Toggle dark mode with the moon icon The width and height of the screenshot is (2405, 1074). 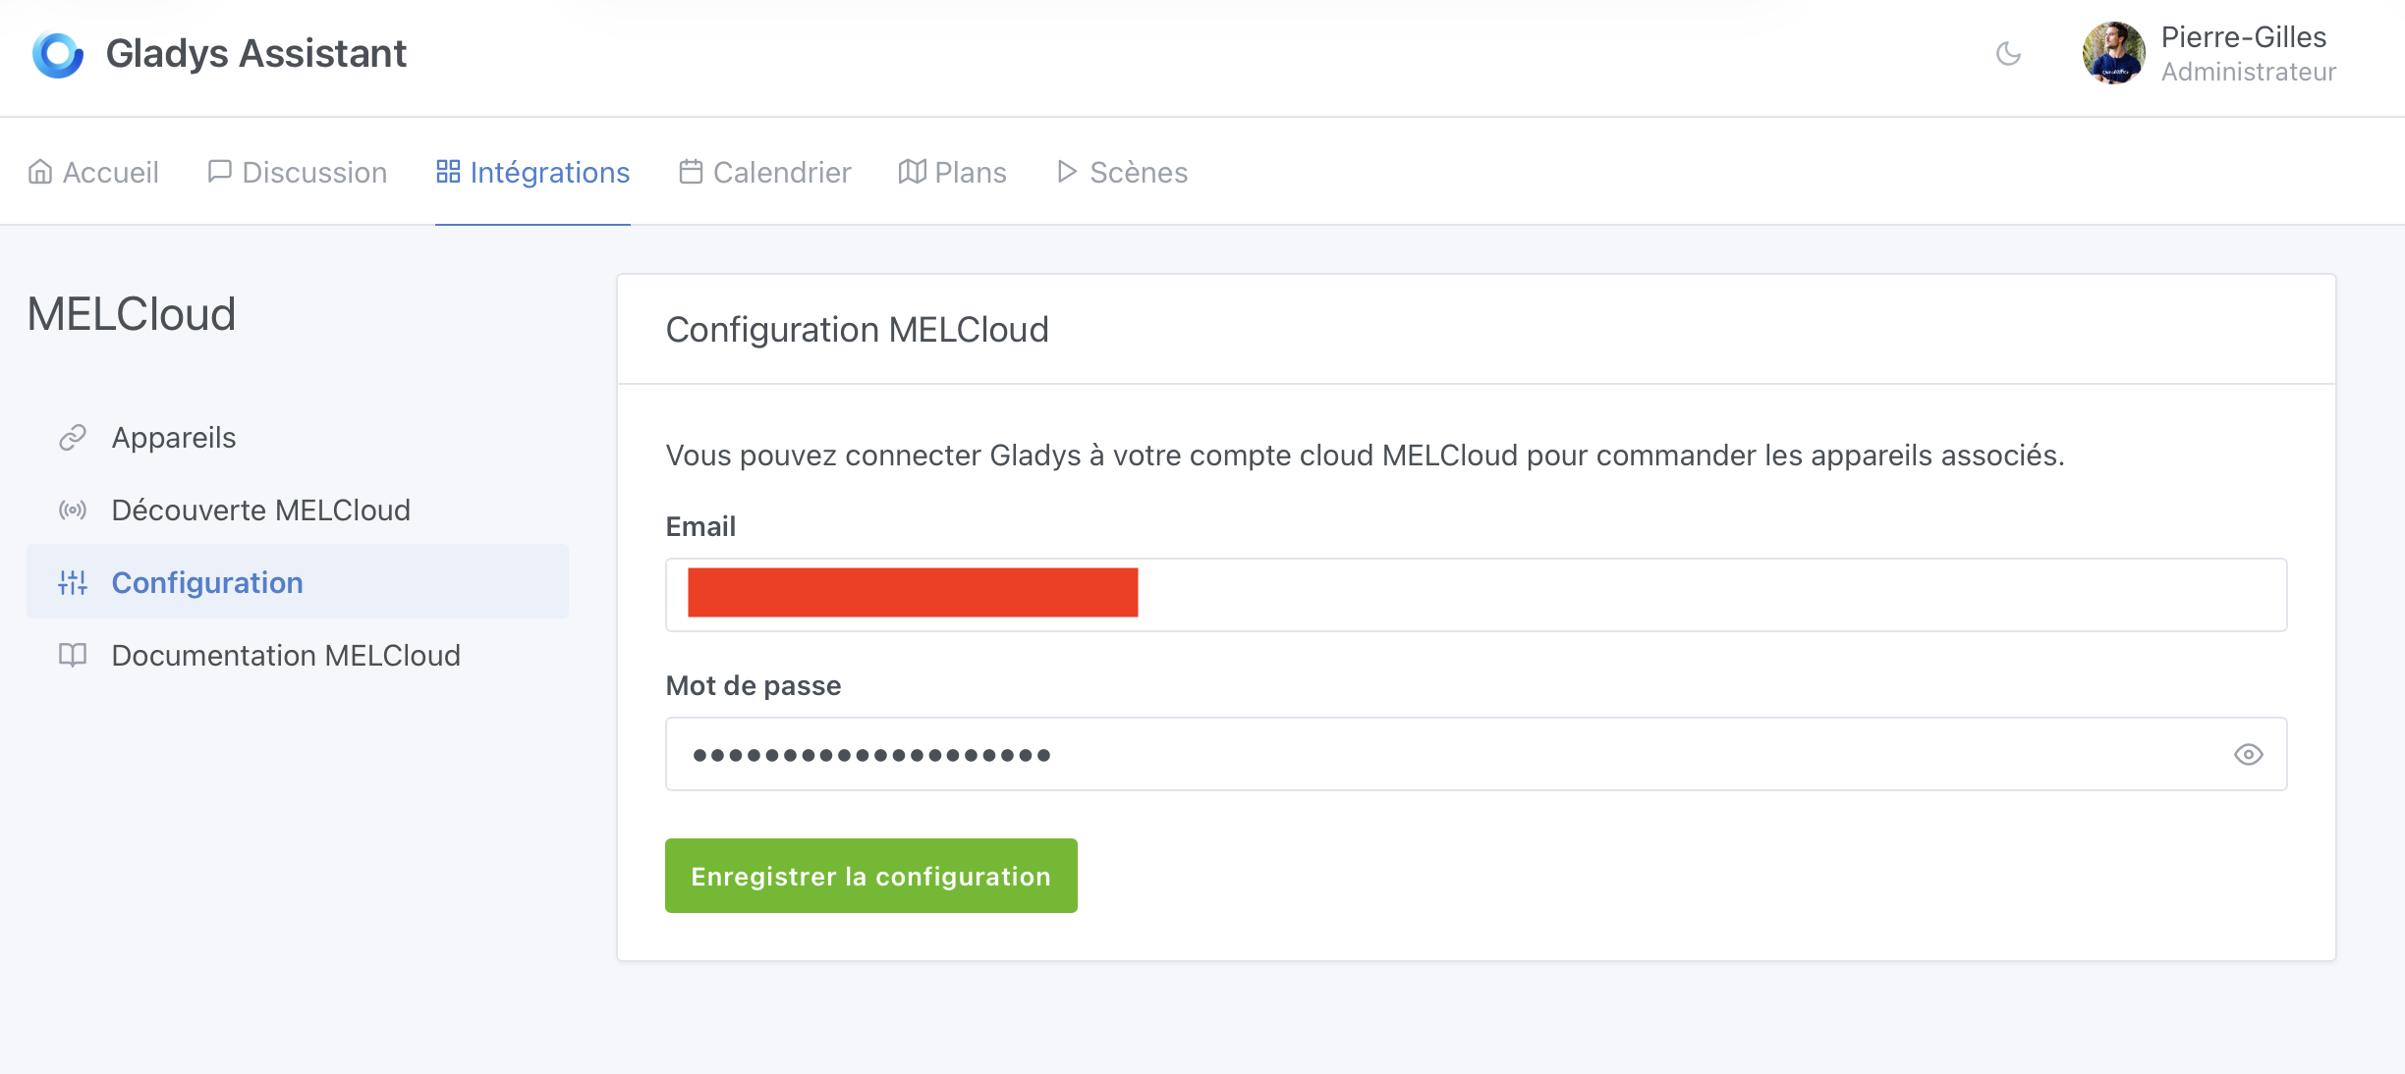pyautogui.click(x=2010, y=54)
